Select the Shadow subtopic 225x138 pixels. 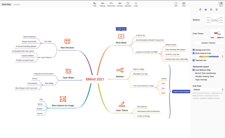40,109
